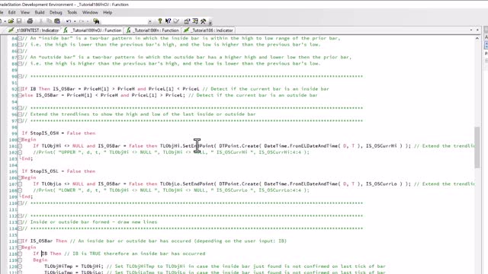
Task: Click the Paste toolbar icon
Action: click(57, 21)
